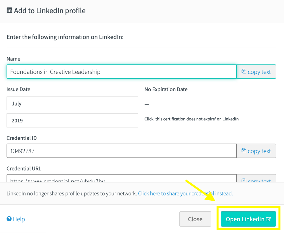Select the Name field with Foundations in Creative Leadership
The width and height of the screenshot is (284, 233).
pos(122,72)
